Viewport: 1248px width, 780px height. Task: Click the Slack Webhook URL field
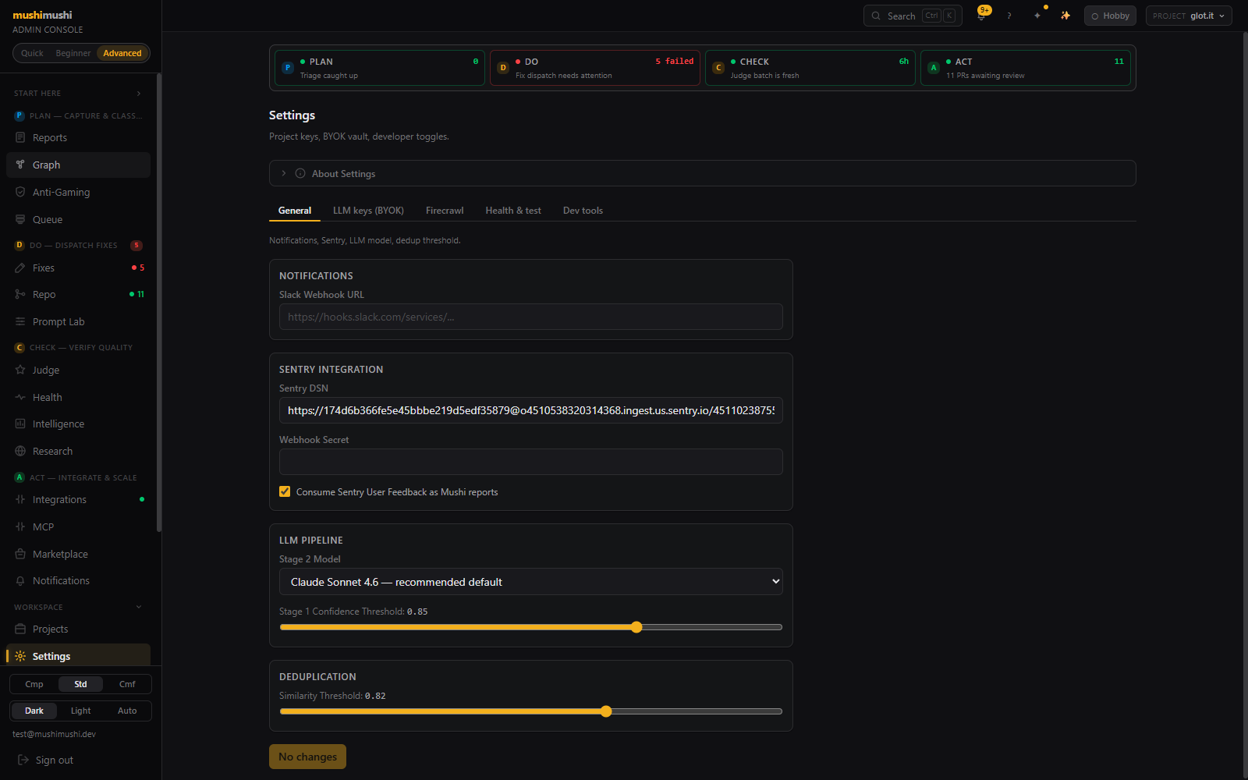[x=531, y=317]
